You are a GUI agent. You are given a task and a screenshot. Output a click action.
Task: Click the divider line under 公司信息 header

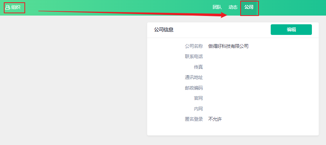[x=233, y=38]
